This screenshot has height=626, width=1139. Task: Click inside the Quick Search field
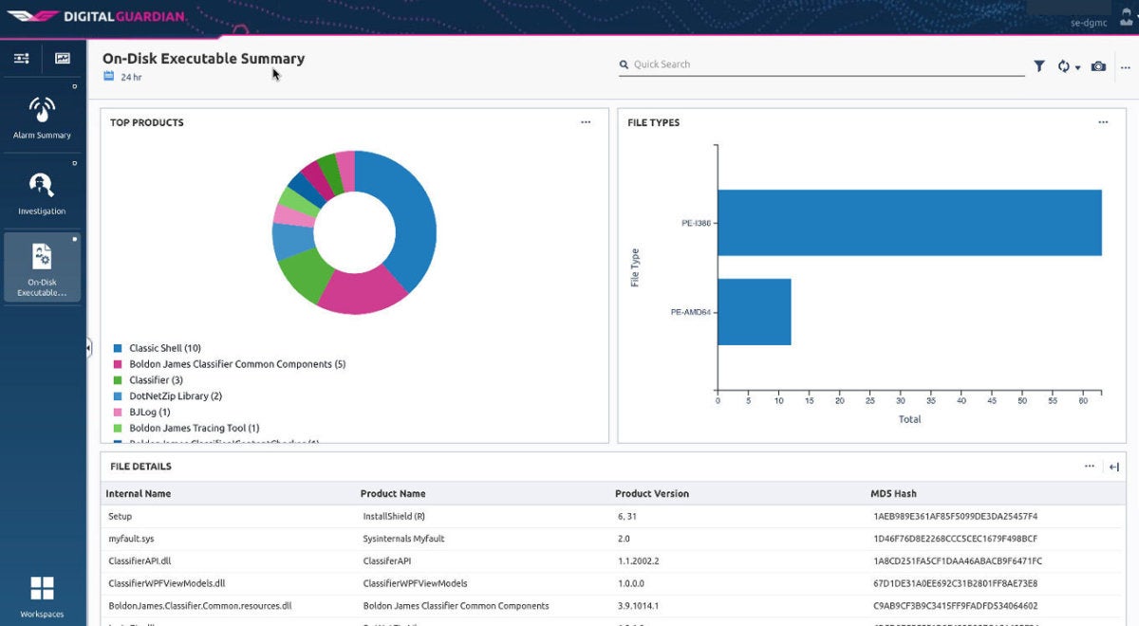[x=822, y=64]
